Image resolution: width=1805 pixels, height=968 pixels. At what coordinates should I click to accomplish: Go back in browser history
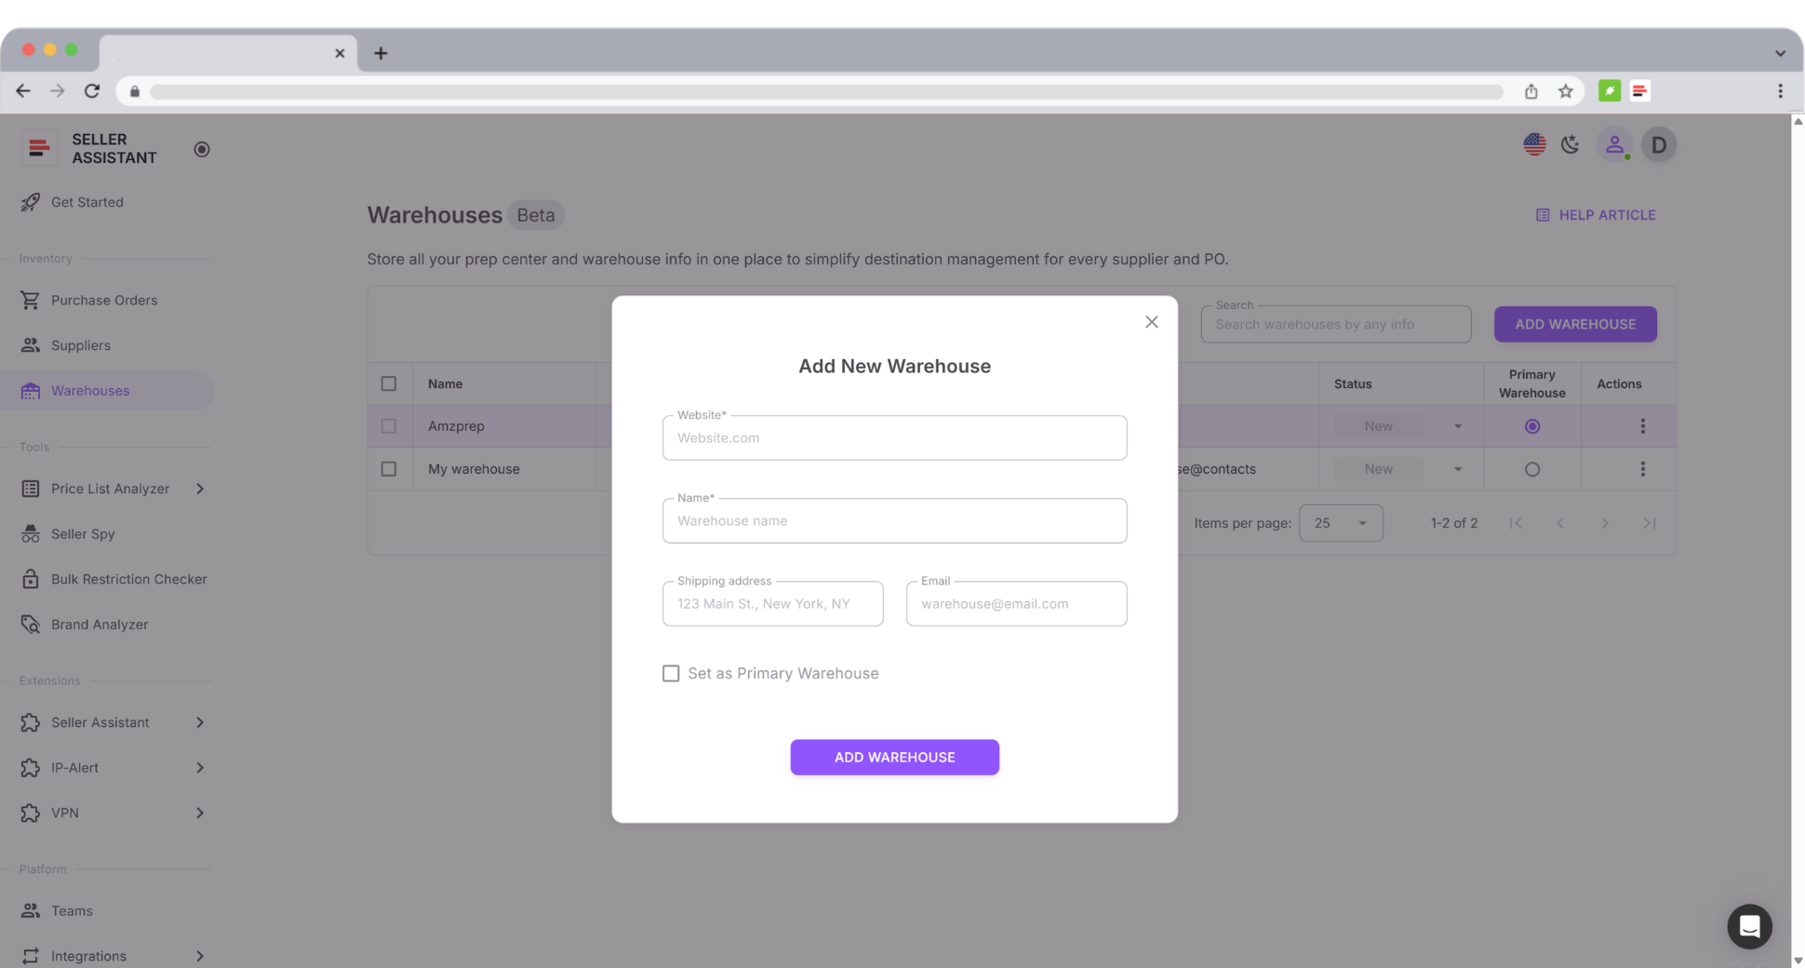[x=23, y=91]
